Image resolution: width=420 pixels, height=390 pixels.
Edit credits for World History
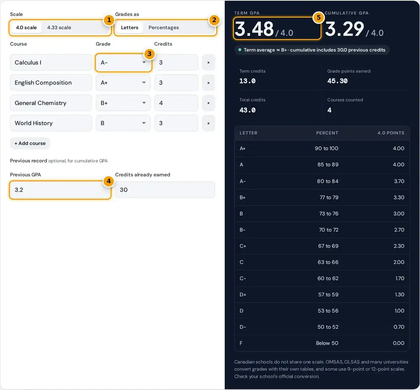point(176,123)
